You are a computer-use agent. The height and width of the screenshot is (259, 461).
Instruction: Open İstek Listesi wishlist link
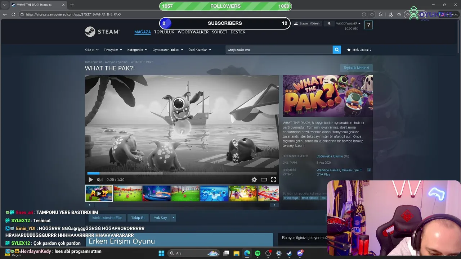359,50
